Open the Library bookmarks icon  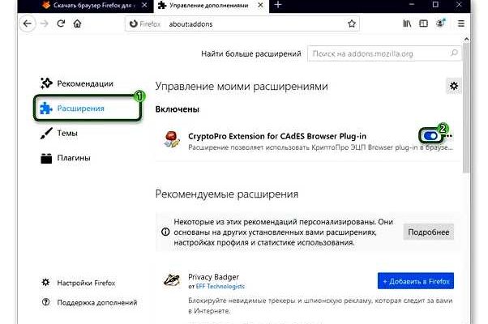pyautogui.click(x=407, y=23)
